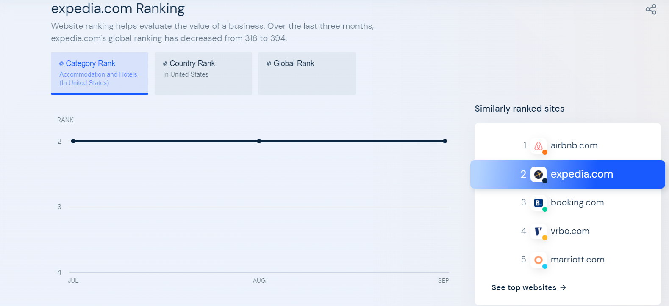The image size is (669, 306).
Task: Click the RANK axis label
Action: [x=65, y=120]
